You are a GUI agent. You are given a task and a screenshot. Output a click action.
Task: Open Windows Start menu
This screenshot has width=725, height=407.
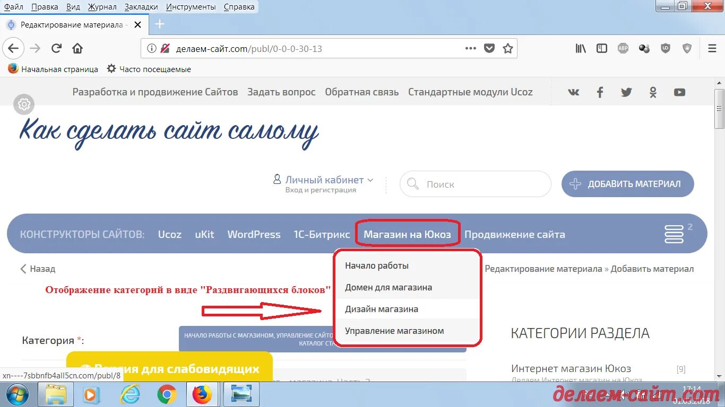18,395
